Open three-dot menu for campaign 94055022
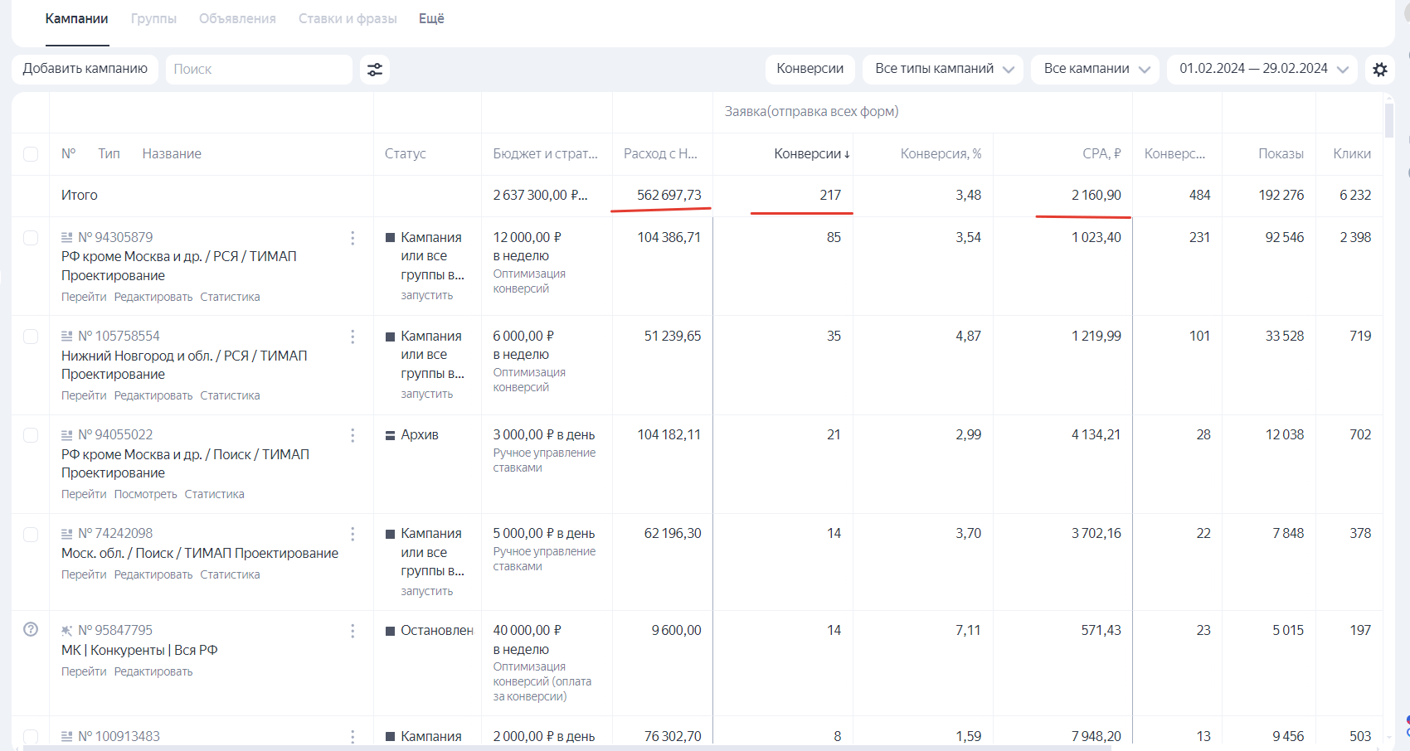 (352, 435)
